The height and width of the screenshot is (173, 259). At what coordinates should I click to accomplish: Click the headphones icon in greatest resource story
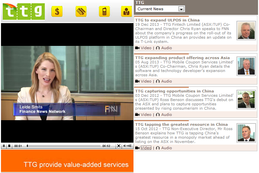(x=158, y=148)
